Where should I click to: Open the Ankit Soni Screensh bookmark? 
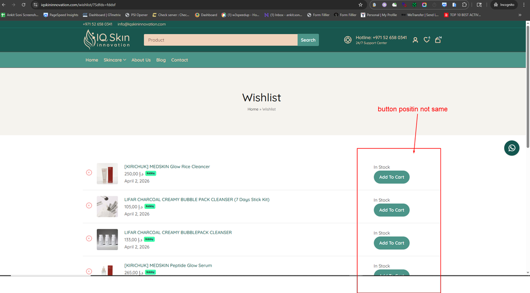coord(20,15)
